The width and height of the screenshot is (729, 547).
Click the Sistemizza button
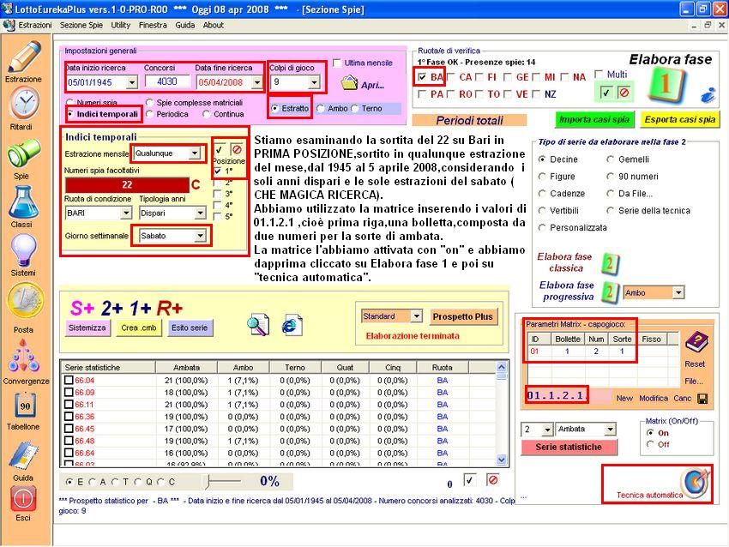pos(87,328)
